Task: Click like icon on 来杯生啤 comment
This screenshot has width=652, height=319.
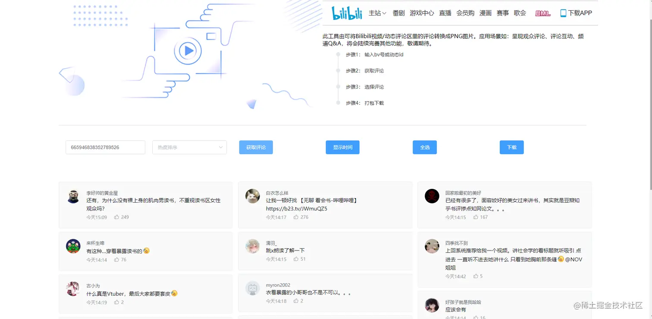Action: [116, 260]
